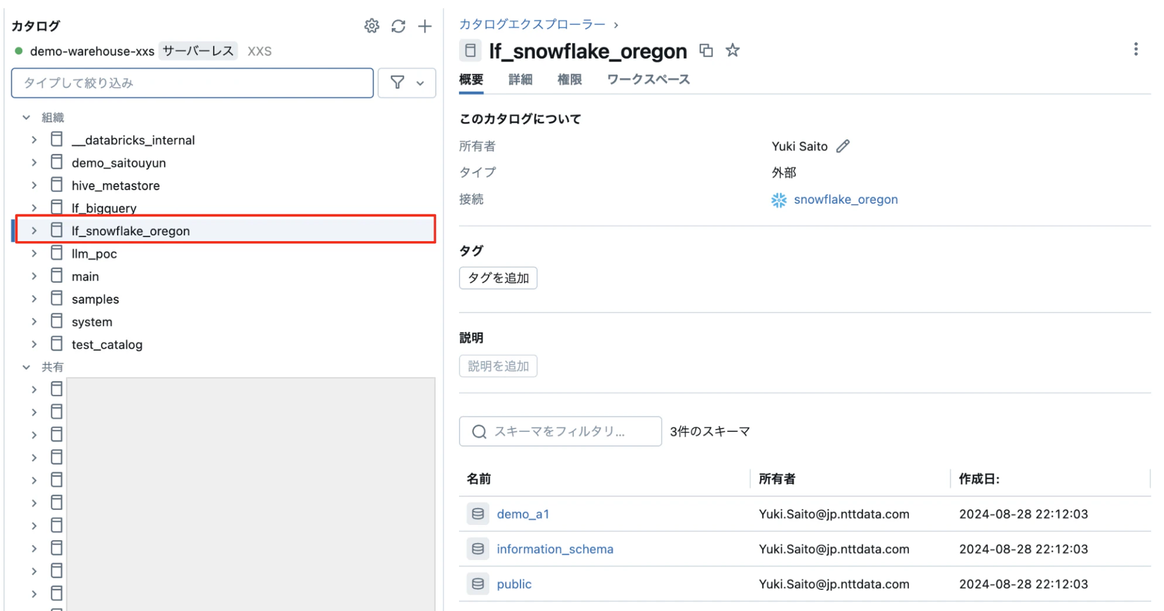
Task: Click the public schema icon
Action: (x=478, y=584)
